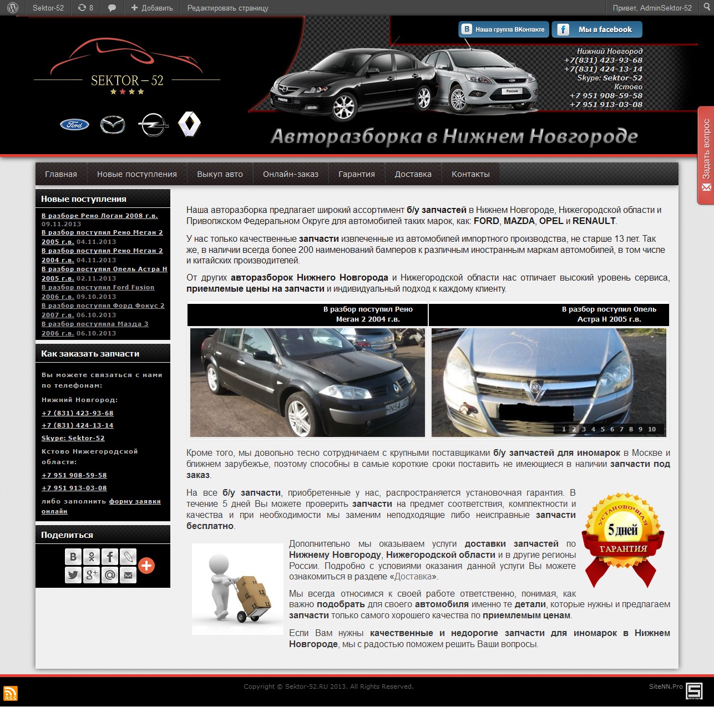This screenshot has height=707, width=714.
Task: Share via VKontakte icon
Action: (73, 557)
